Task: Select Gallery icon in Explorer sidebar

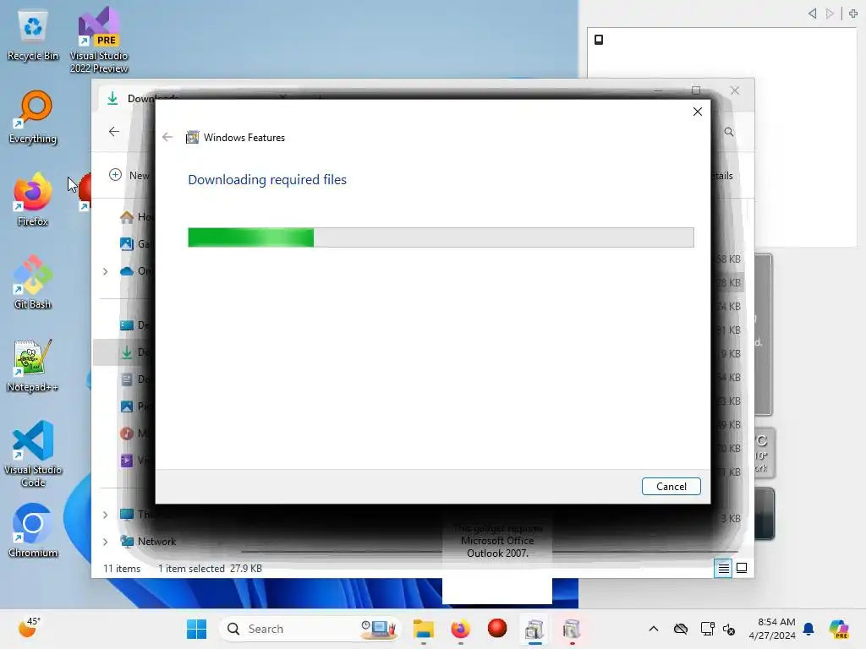Action: coord(127,243)
